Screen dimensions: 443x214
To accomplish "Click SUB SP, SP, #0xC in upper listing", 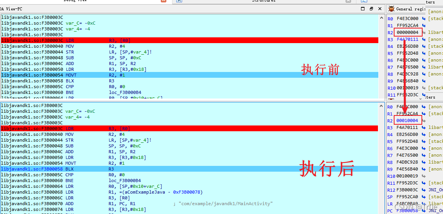I will [189, 58].
